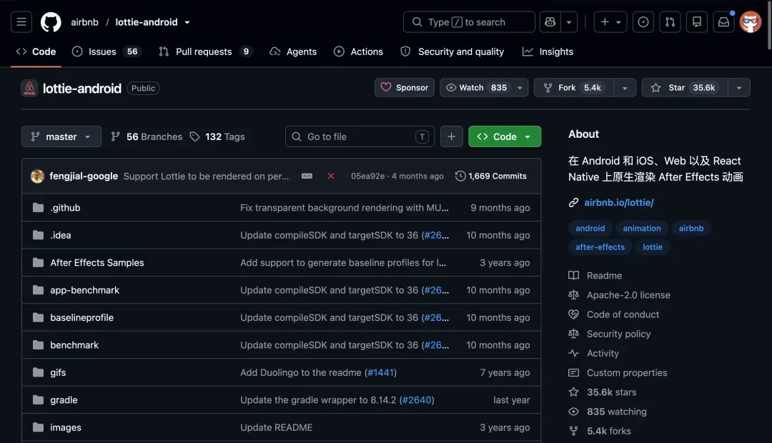View the 56 Branches link
This screenshot has width=772, height=443.
point(147,137)
